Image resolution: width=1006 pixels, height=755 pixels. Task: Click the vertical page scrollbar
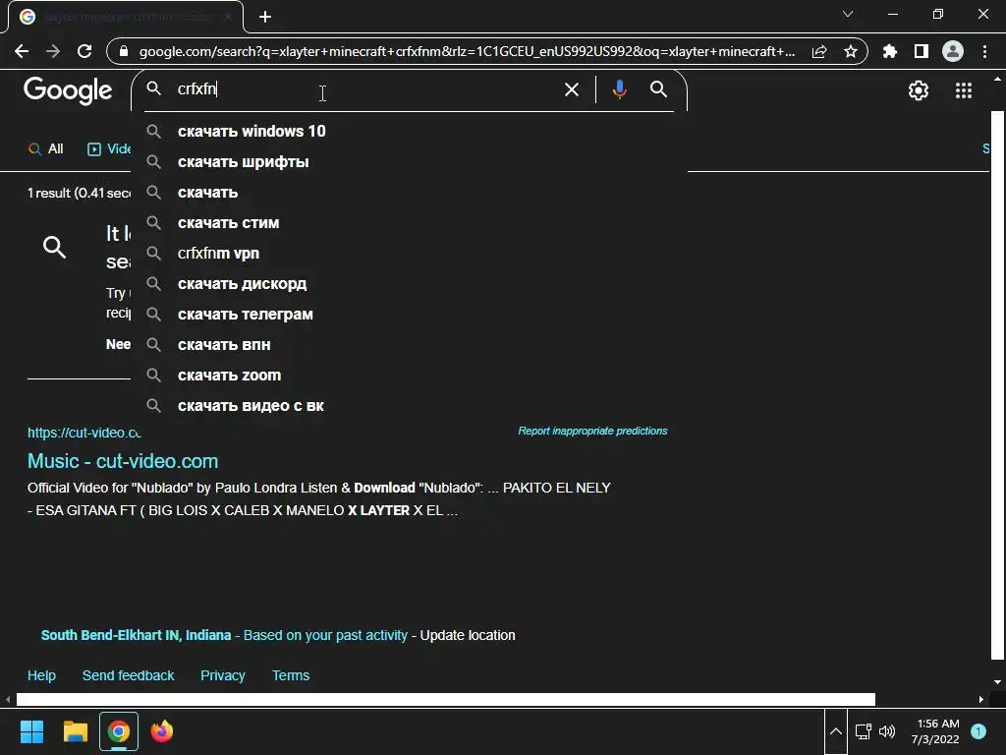click(x=997, y=385)
